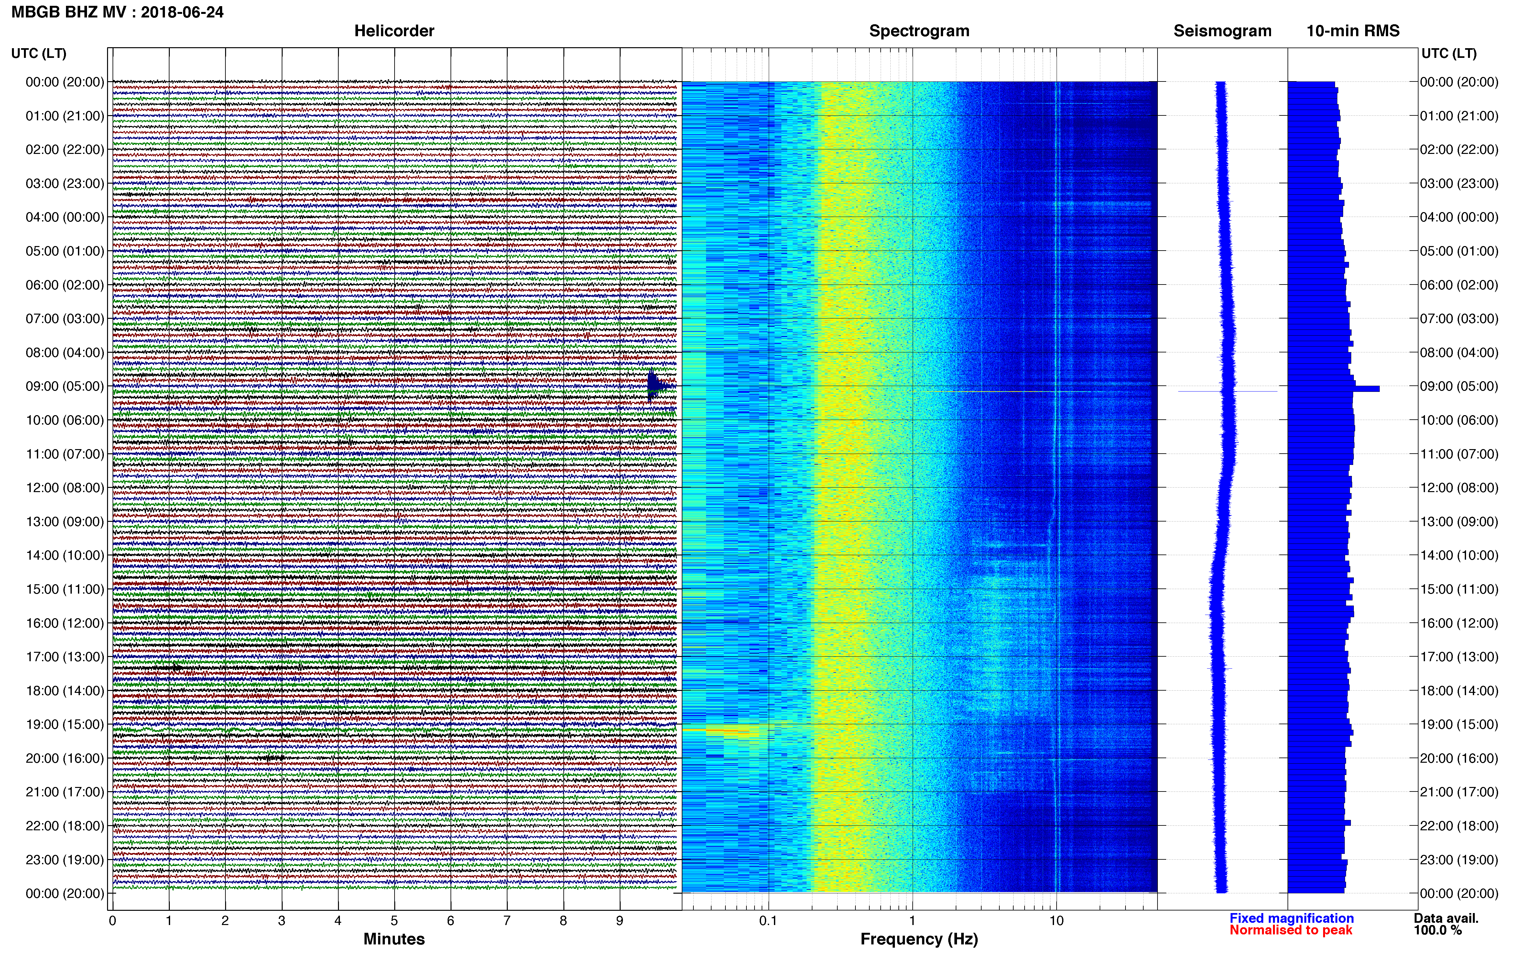
Task: Click the 1 tick on the Frequency axis
Action: 912,920
